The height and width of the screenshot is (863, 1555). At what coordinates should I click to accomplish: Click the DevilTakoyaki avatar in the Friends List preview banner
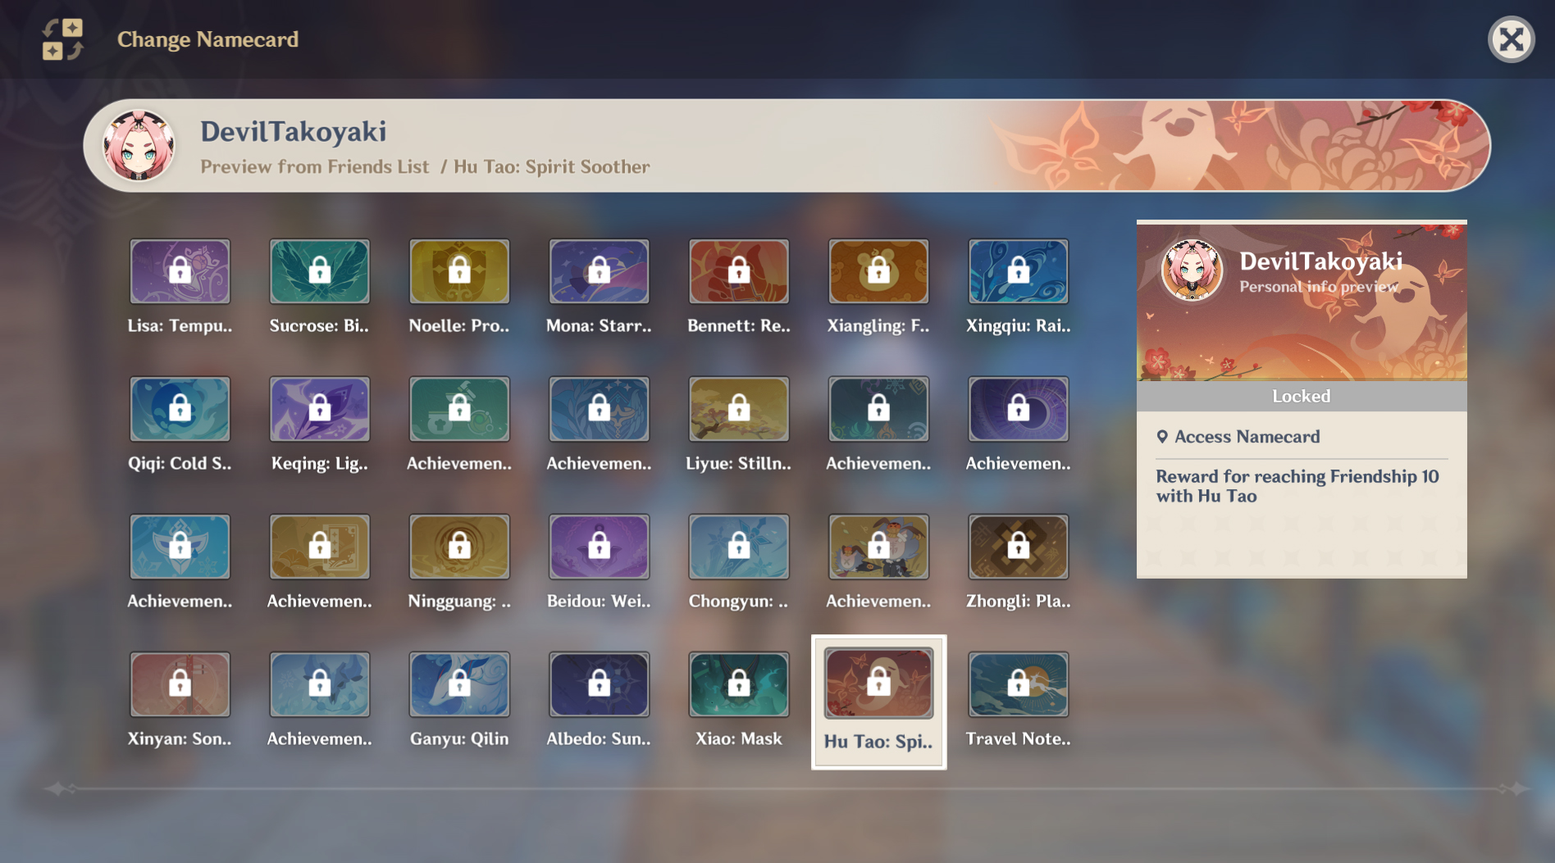tap(139, 146)
